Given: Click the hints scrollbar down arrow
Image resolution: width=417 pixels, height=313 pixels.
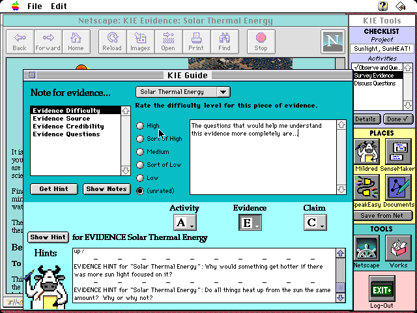Looking at the screenshot, I should (341, 297).
